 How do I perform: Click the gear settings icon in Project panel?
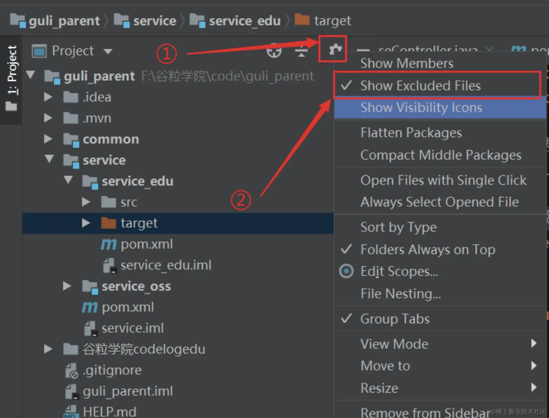click(x=335, y=49)
